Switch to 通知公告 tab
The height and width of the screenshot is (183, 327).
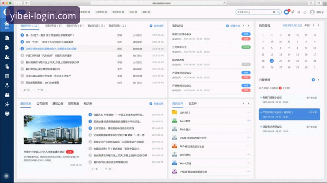[x=58, y=104]
